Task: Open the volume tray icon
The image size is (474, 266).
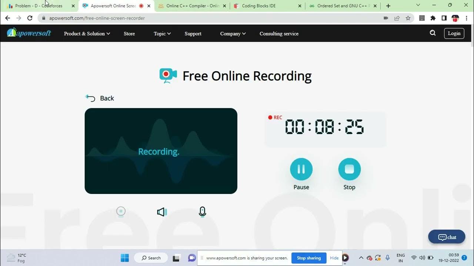Action: click(422, 258)
